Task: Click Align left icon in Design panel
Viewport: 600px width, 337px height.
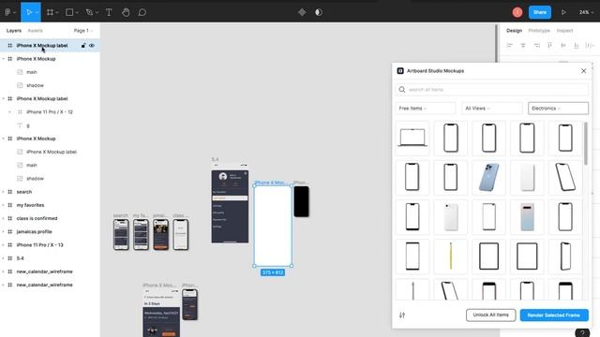Action: coord(509,46)
